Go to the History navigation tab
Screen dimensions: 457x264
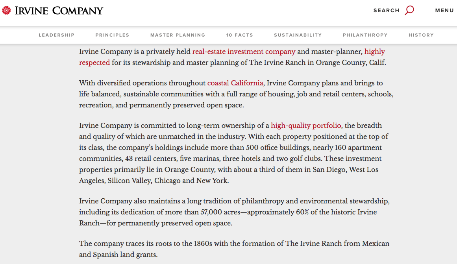421,35
